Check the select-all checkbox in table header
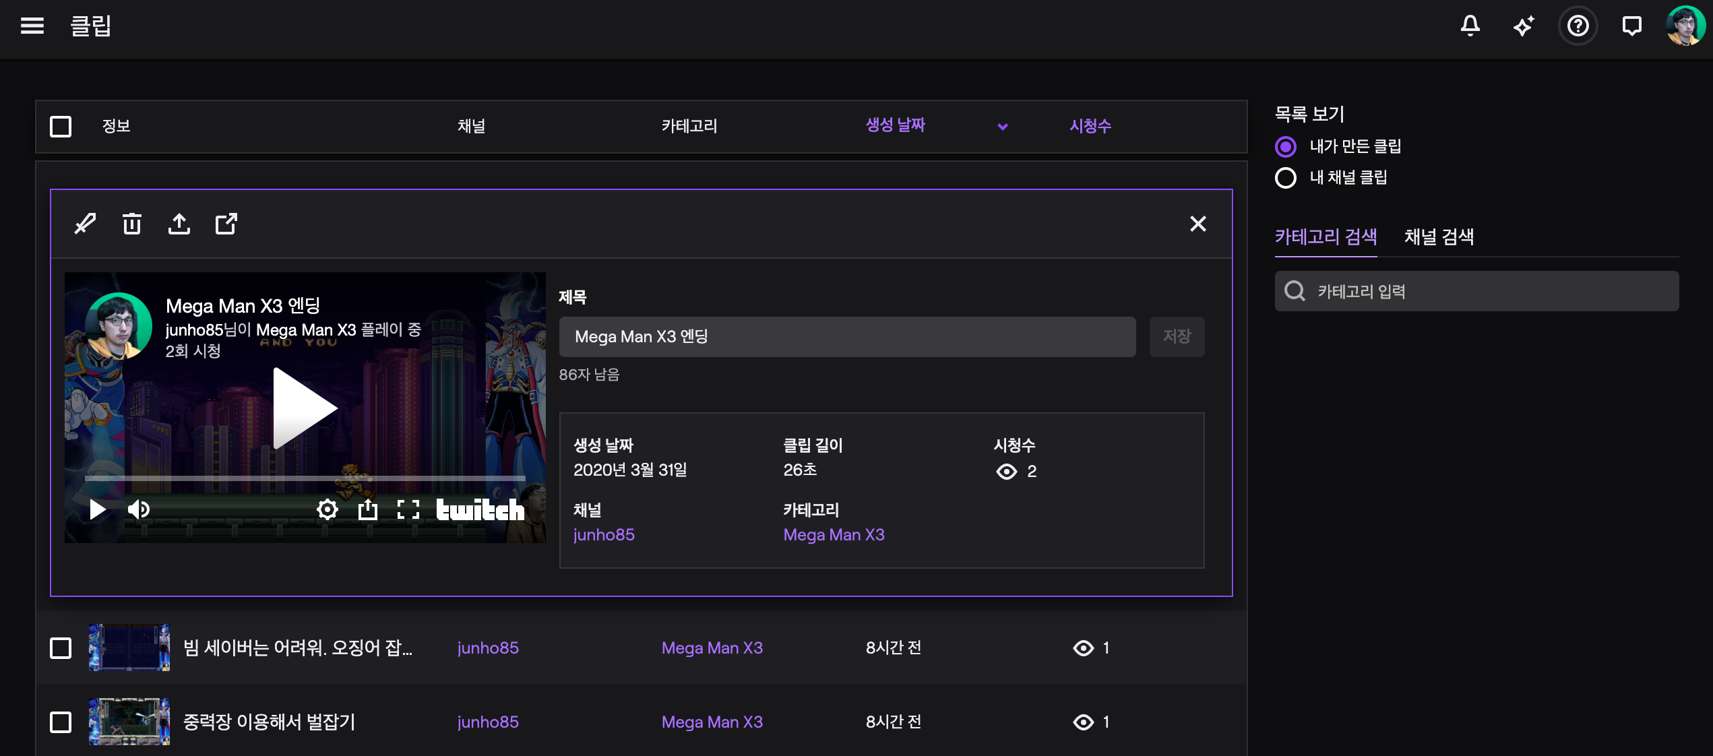This screenshot has width=1713, height=756. (61, 127)
